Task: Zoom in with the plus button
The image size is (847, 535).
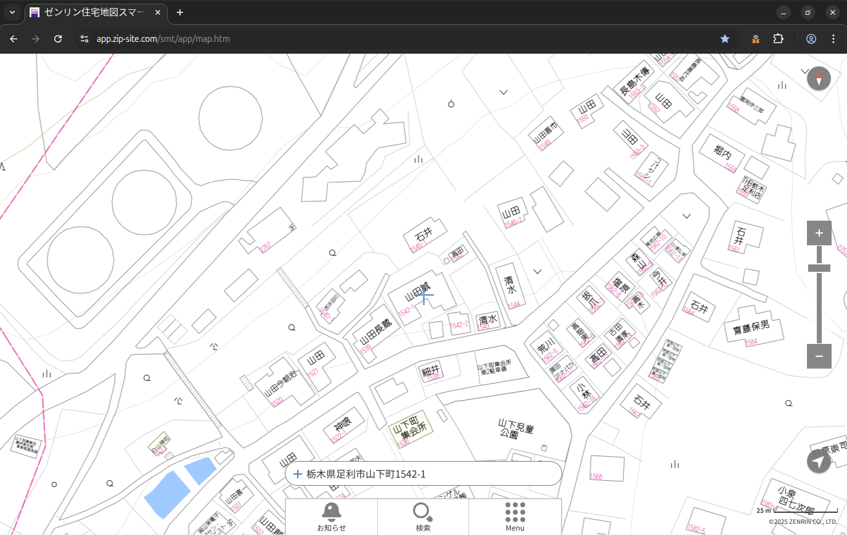Action: tap(819, 233)
